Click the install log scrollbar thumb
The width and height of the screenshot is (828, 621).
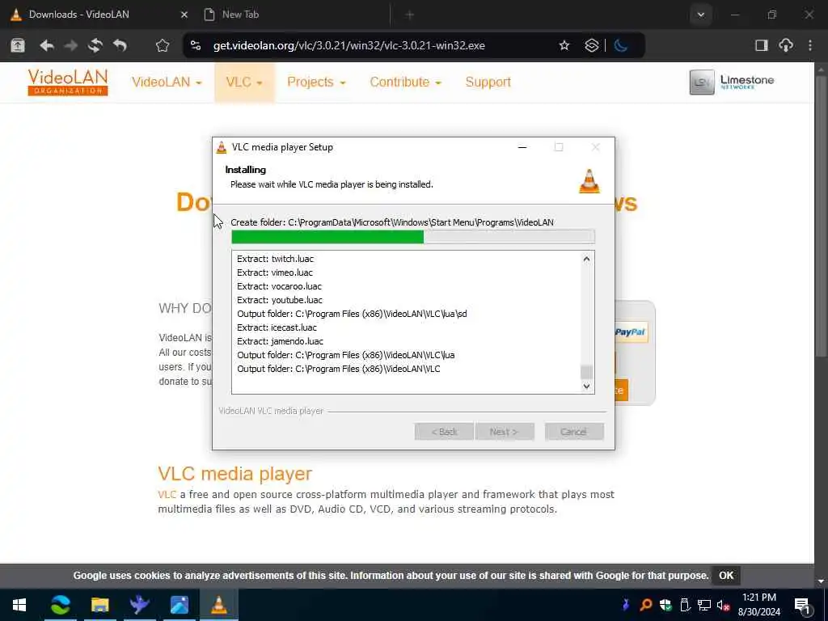click(586, 372)
